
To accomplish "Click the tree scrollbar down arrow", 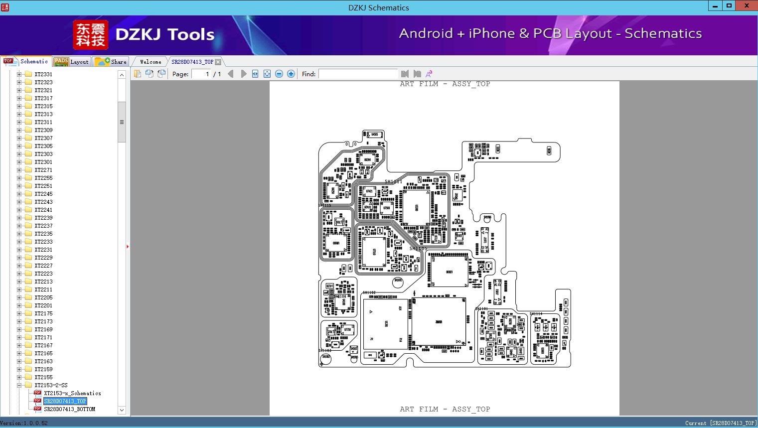I will (x=122, y=410).
